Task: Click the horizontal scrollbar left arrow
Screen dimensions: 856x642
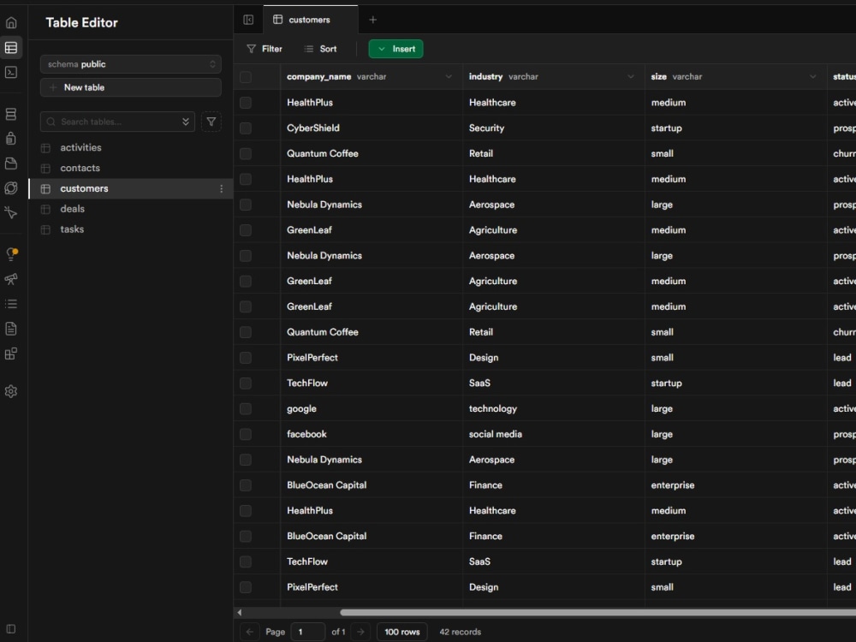Action: tap(239, 612)
